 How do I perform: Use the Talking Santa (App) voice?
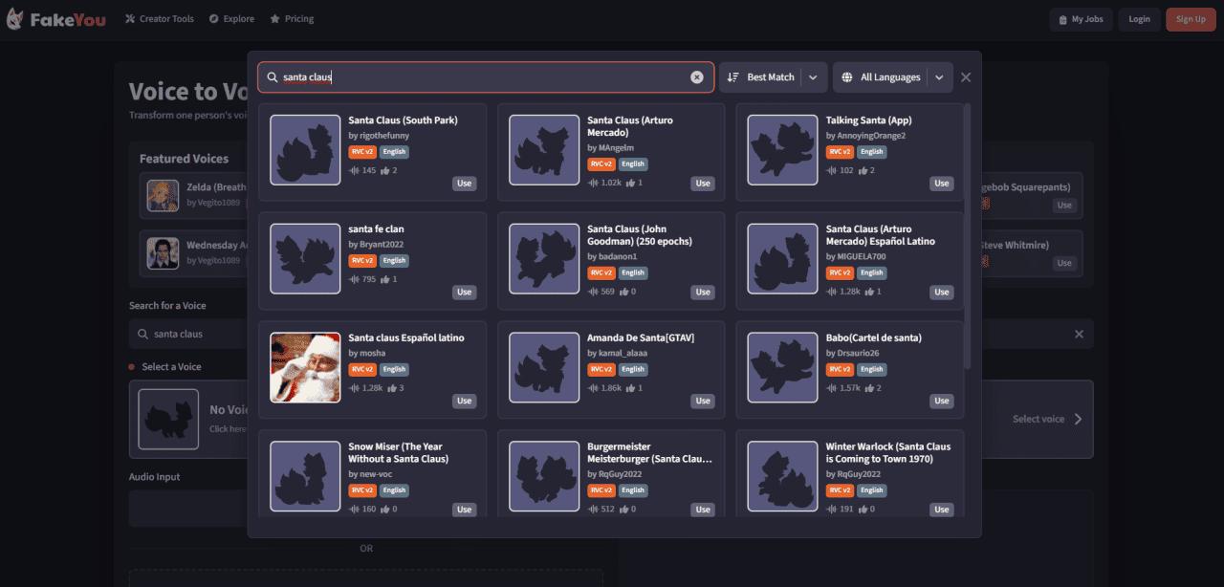(942, 184)
